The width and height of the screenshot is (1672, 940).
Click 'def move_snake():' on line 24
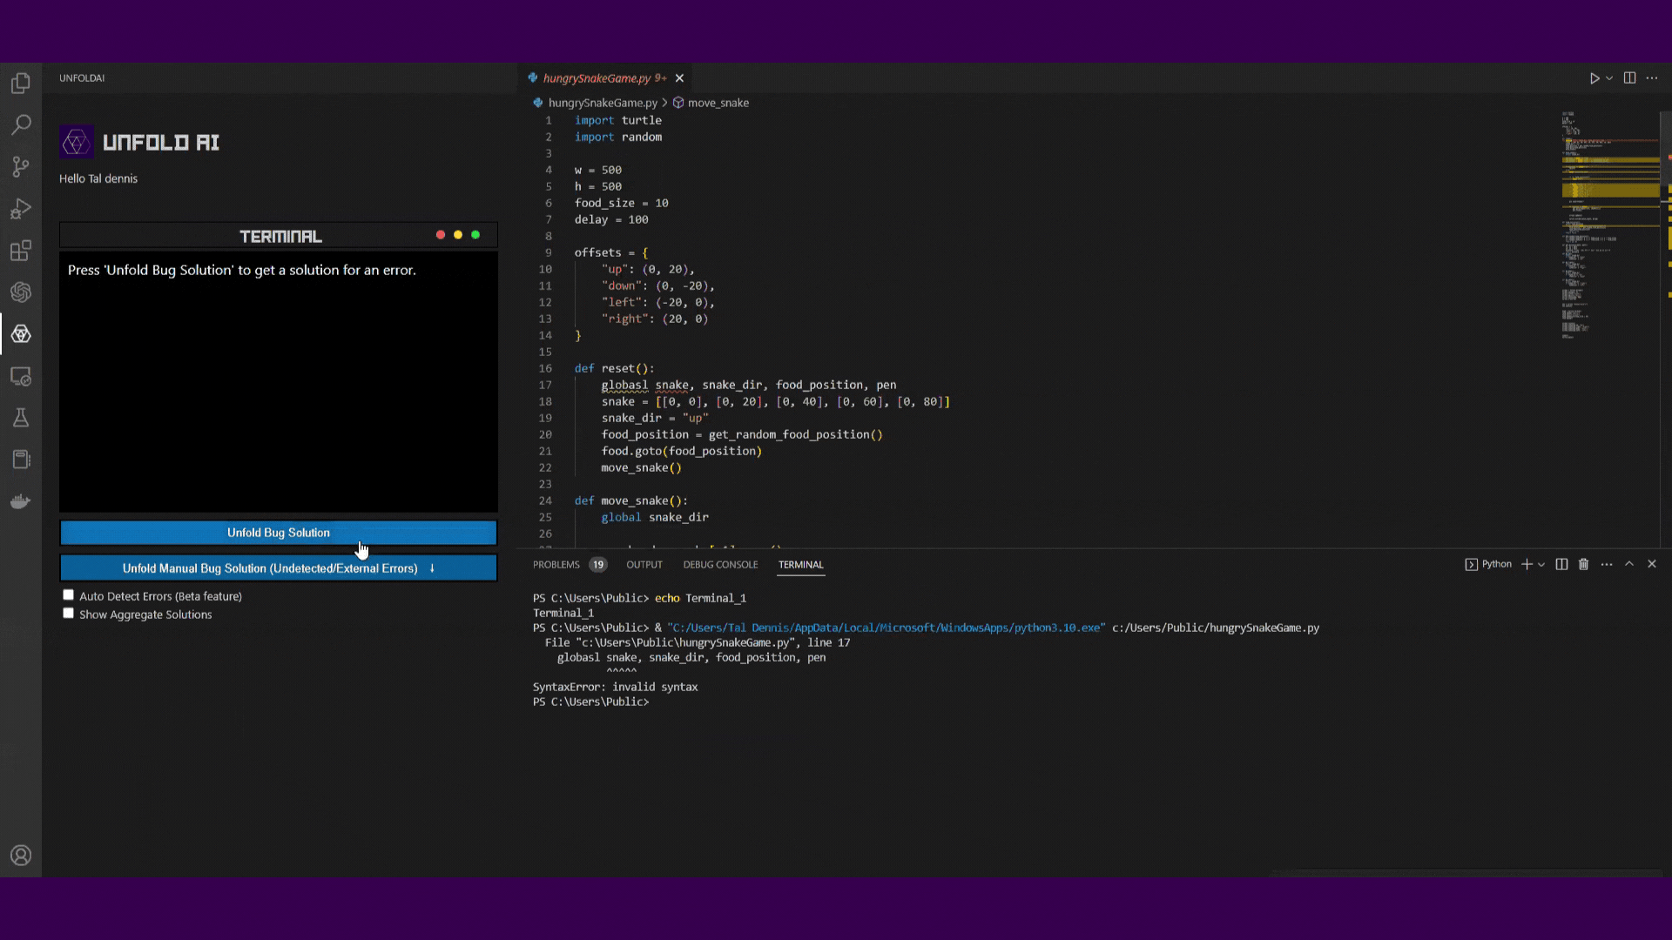[x=630, y=500]
